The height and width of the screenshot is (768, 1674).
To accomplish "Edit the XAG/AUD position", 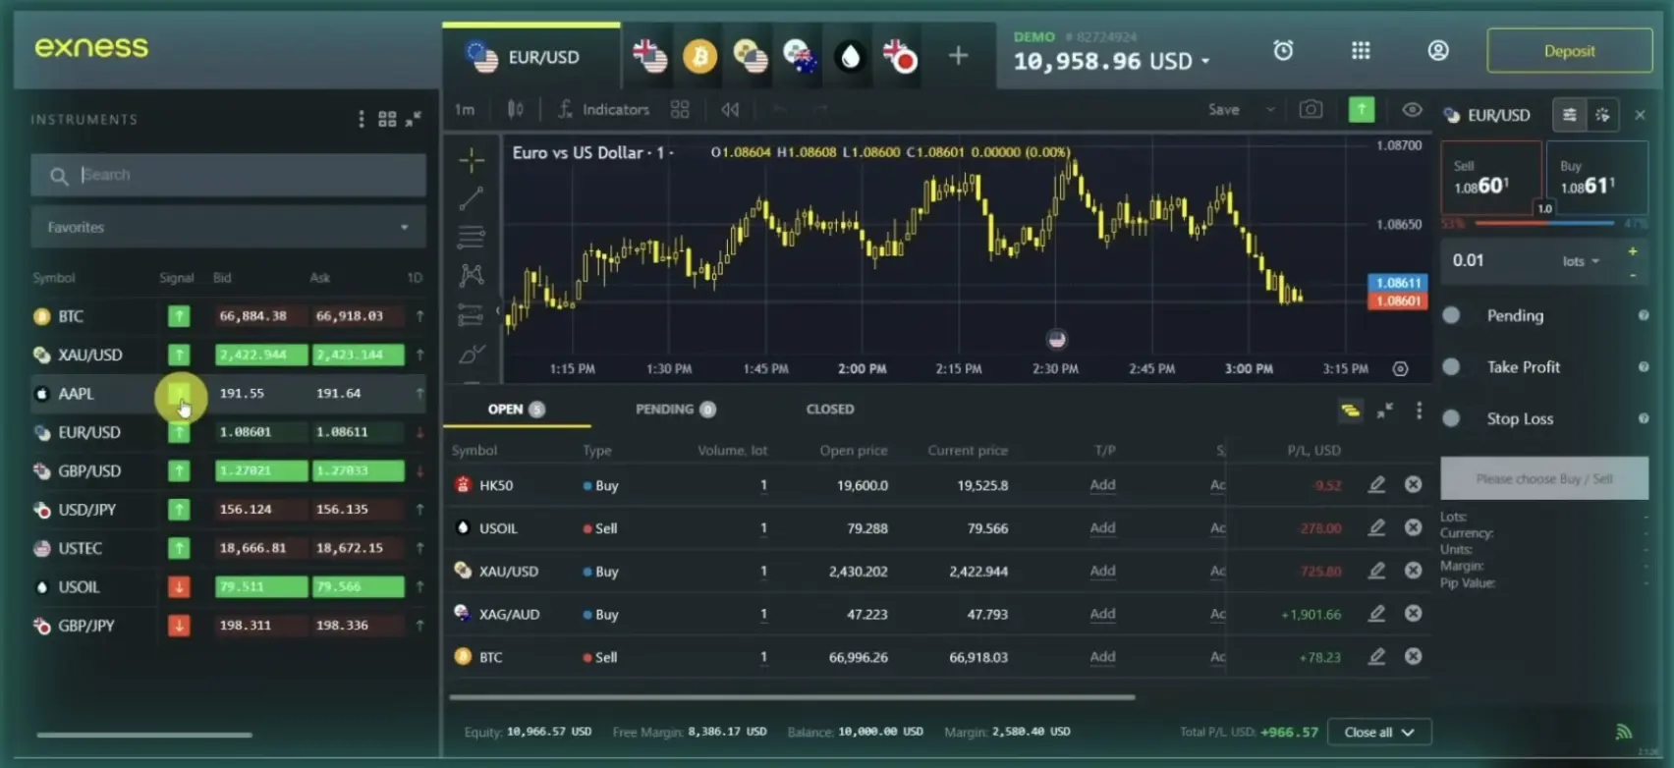I will 1376,613.
